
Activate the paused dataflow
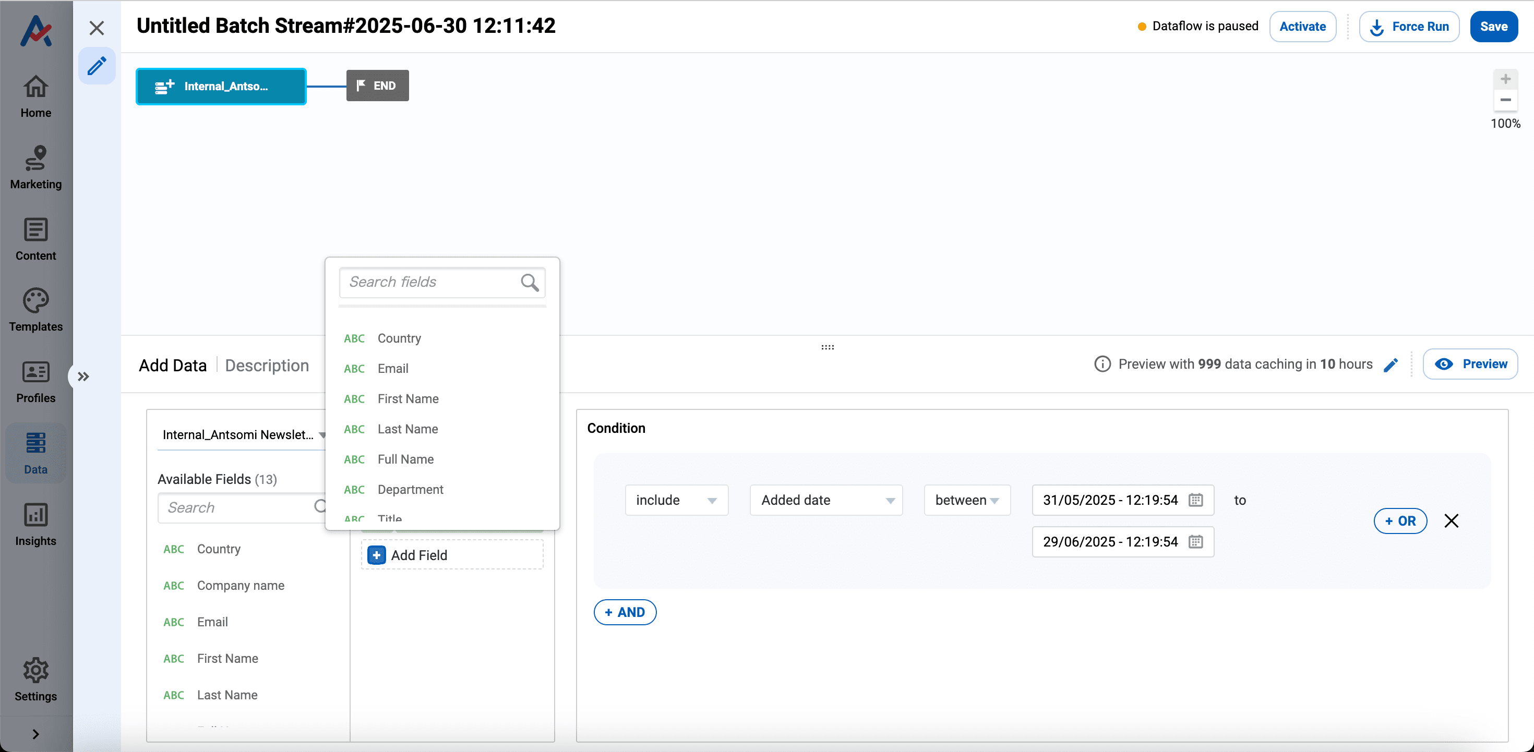click(x=1302, y=26)
